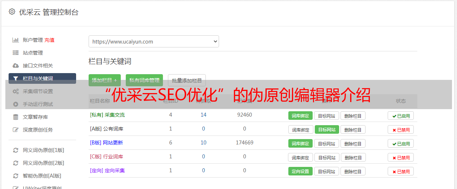Select 智能伪原创[AI版] in sidebar

(42, 176)
